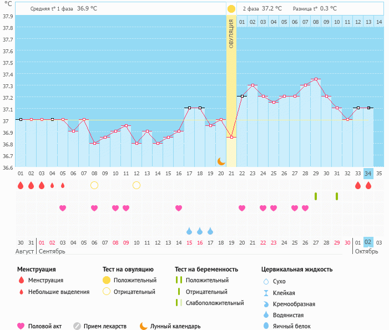Select the vertical ОВУЛЯЦИЯ column label
This screenshot has height=330, width=389.
(231, 32)
